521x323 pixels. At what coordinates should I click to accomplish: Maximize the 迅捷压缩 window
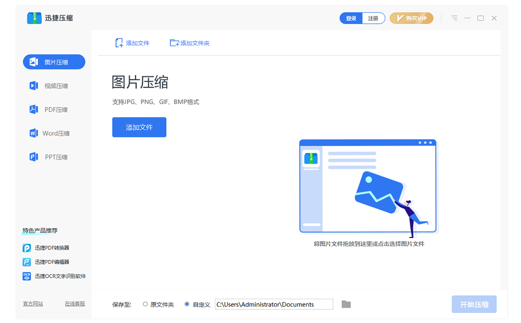[481, 18]
